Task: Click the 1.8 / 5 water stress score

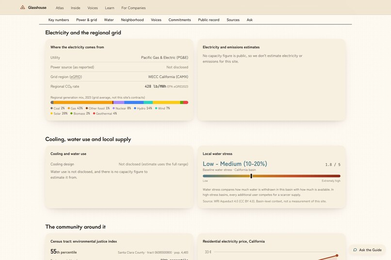Action: 333,165
